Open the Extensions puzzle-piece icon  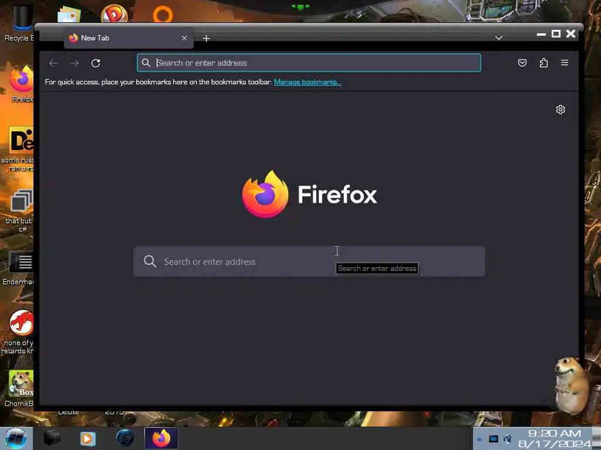click(x=543, y=63)
